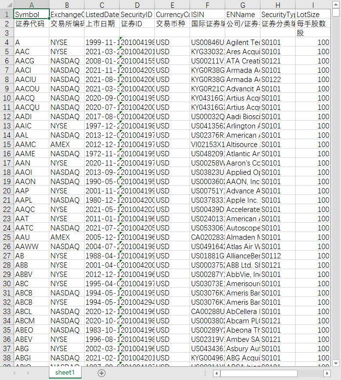Viewport: 341px width, 380px height.
Task: Select column B header
Action: pos(67,5)
